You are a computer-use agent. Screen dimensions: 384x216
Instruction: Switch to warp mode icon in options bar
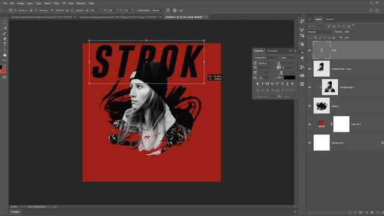(168, 10)
